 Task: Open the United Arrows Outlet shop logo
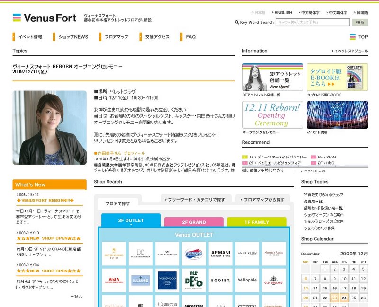click(x=114, y=254)
